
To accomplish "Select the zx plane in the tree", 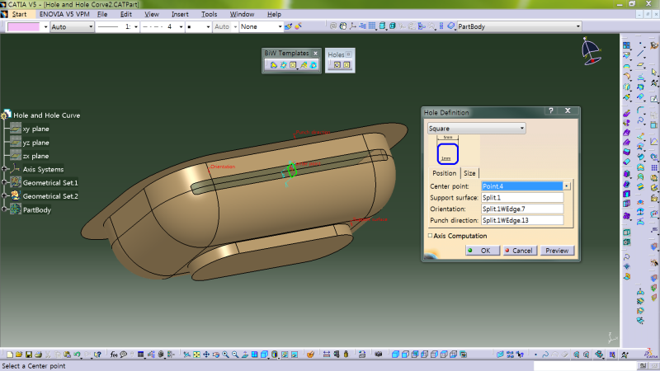I will 35,156.
